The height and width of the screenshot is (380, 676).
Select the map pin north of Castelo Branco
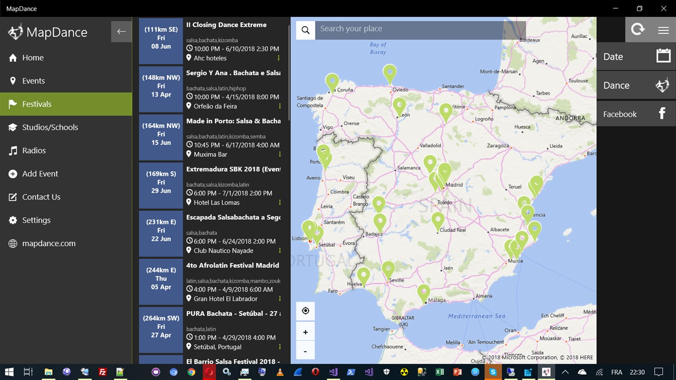[x=379, y=205]
